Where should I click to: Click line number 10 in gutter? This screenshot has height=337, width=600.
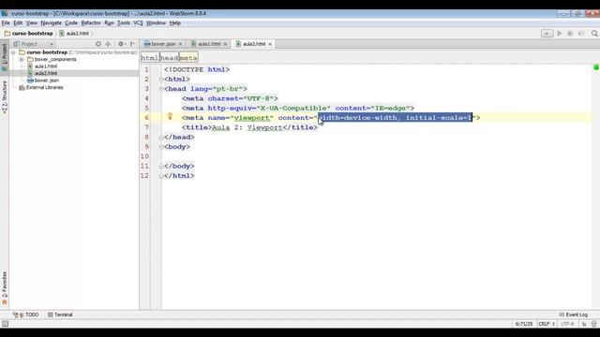[x=144, y=156]
